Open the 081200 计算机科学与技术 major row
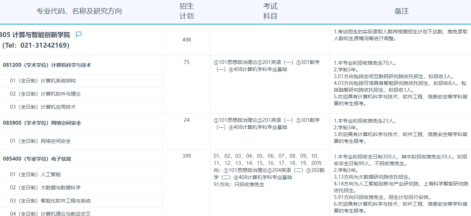This screenshot has height=216, width=471. [47, 65]
